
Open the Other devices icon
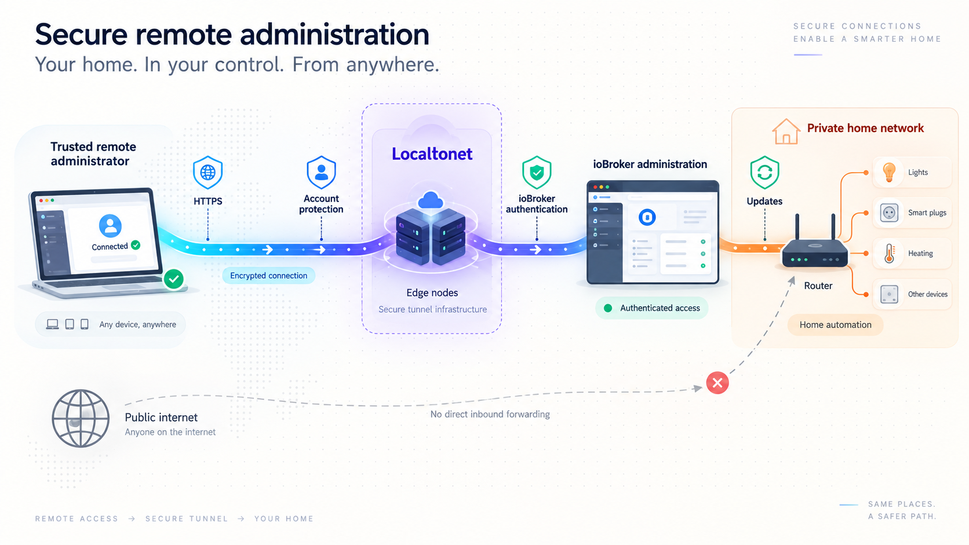(x=889, y=294)
